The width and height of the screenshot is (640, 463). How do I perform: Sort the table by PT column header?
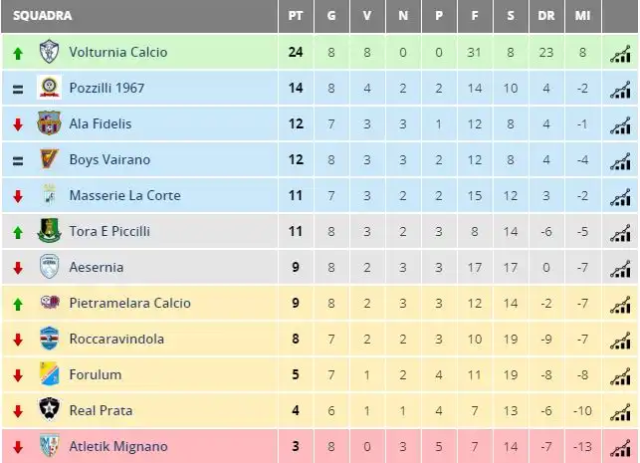click(x=296, y=16)
